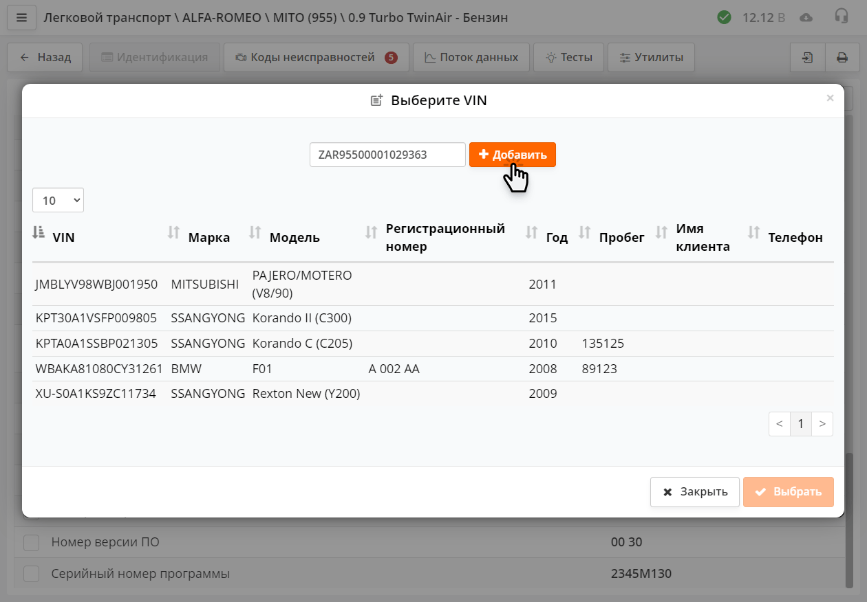
Task: Click the VIN input field with ZAR95500001029363
Action: [387, 154]
